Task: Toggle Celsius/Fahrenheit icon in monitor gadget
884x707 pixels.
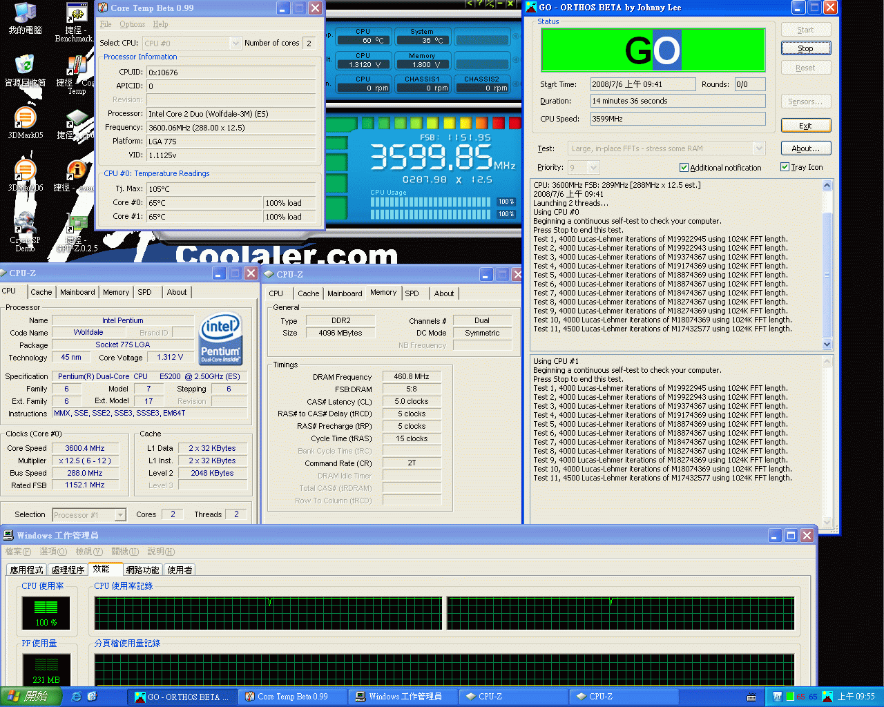Action: tap(490, 3)
